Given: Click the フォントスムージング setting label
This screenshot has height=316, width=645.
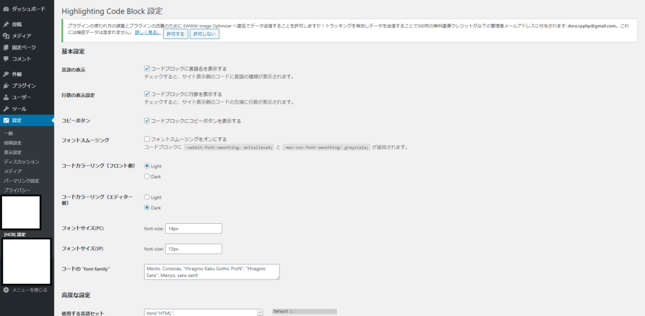Looking at the screenshot, I should (85, 140).
